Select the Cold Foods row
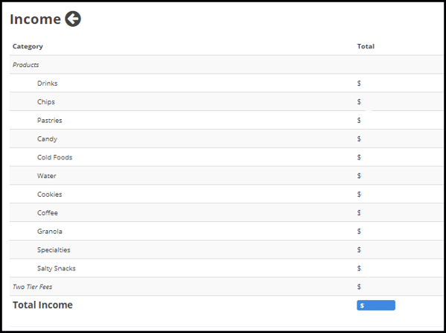Screen dimensions: 446x333 click(226, 157)
